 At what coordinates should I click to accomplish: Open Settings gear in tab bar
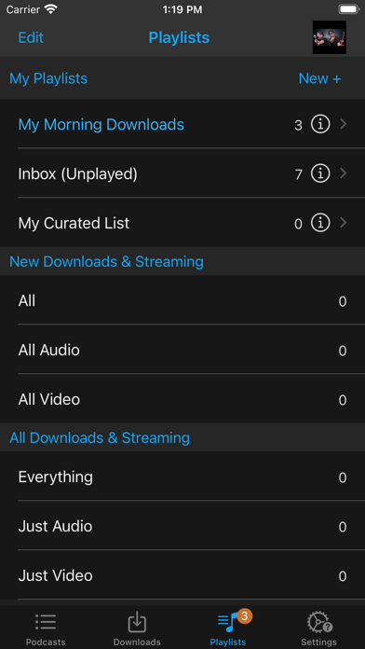[319, 622]
